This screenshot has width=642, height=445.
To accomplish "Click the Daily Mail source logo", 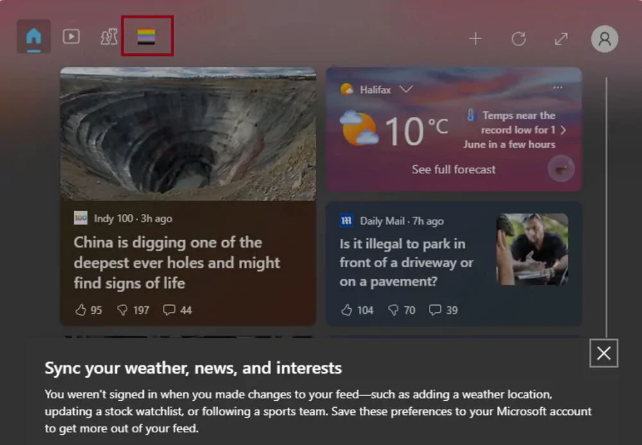I will pos(347,221).
